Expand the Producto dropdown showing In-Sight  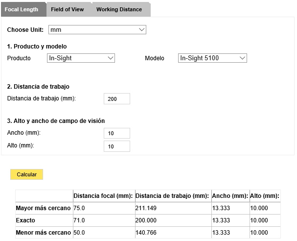click(x=81, y=58)
